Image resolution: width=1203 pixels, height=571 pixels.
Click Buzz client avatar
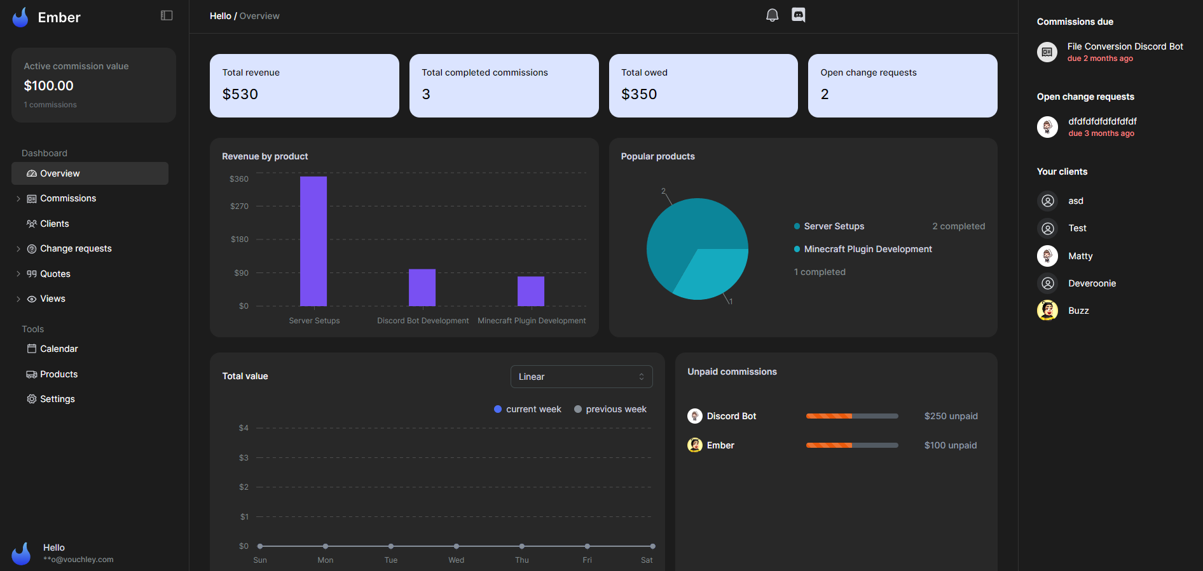1047,311
